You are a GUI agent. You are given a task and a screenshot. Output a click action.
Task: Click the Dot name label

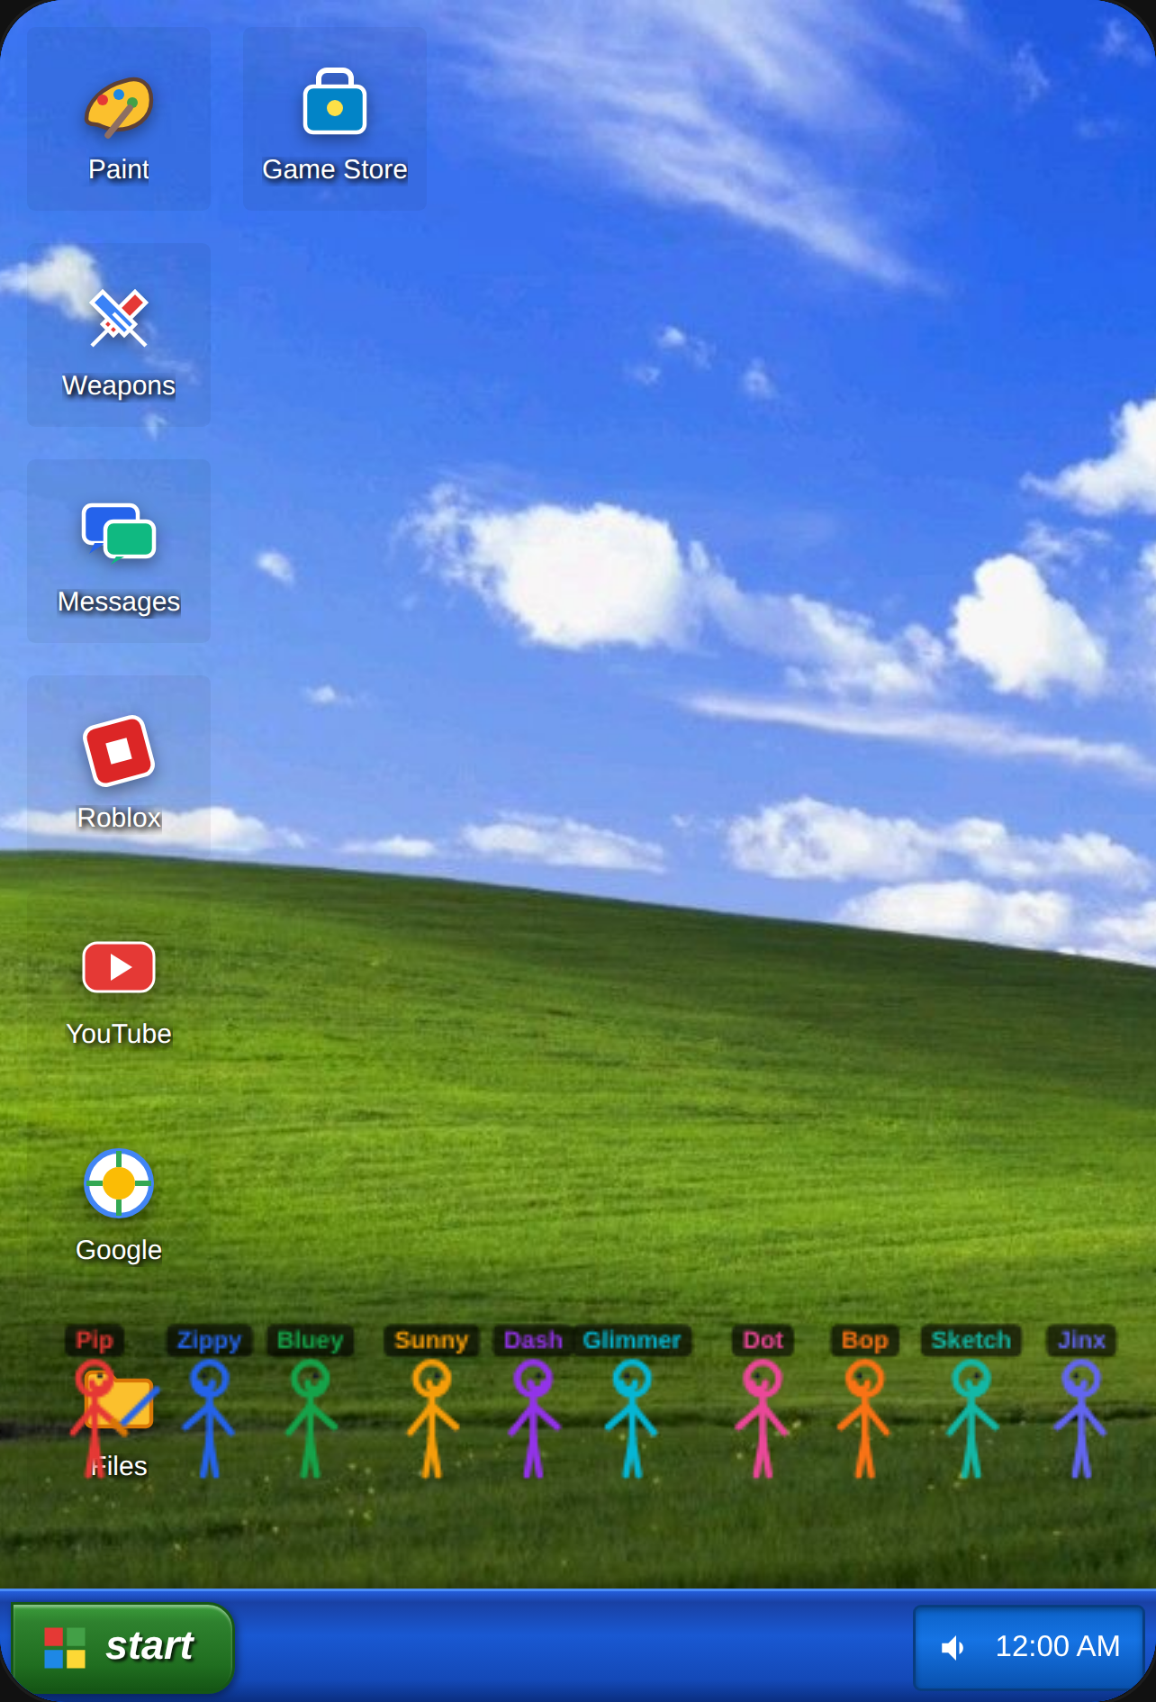tap(763, 1340)
